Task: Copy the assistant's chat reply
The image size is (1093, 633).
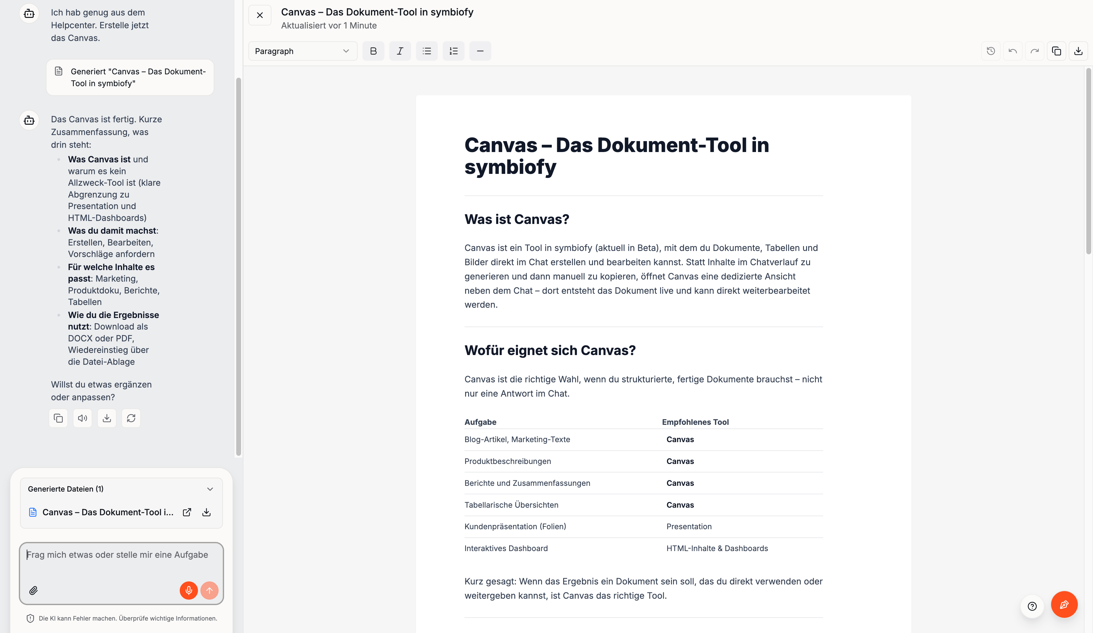Action: [x=58, y=418]
